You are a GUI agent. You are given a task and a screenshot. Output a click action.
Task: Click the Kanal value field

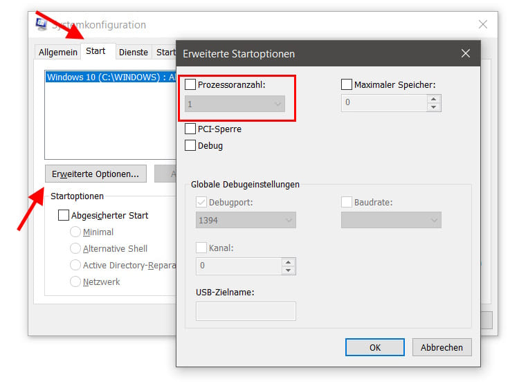click(239, 266)
